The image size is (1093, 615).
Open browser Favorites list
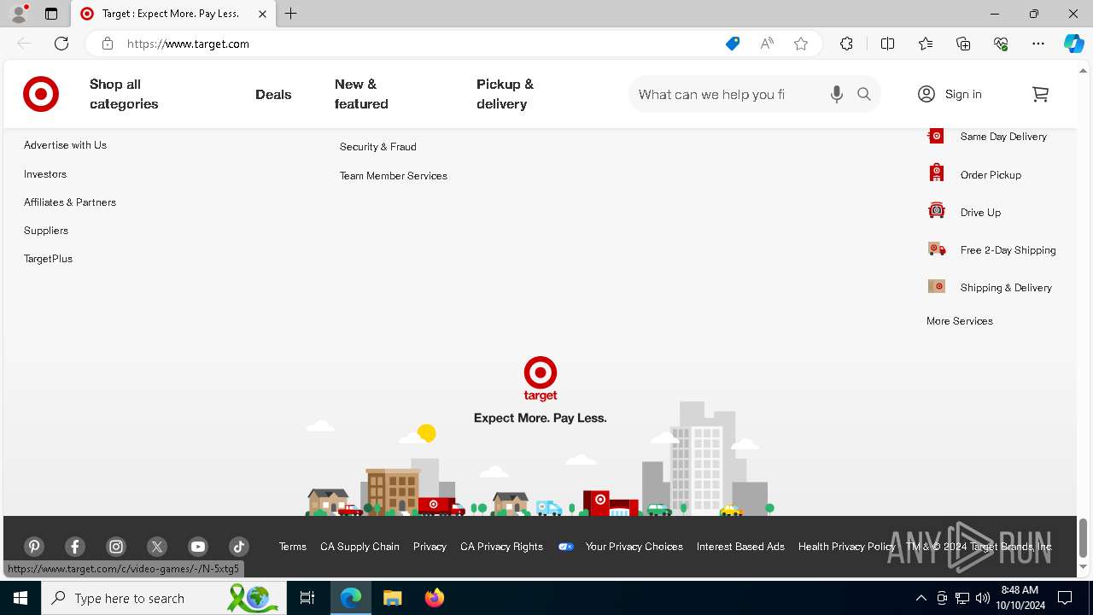926,44
